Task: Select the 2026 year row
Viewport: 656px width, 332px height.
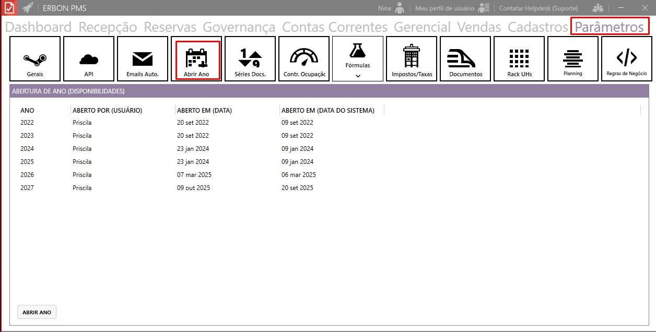Action: click(x=27, y=175)
